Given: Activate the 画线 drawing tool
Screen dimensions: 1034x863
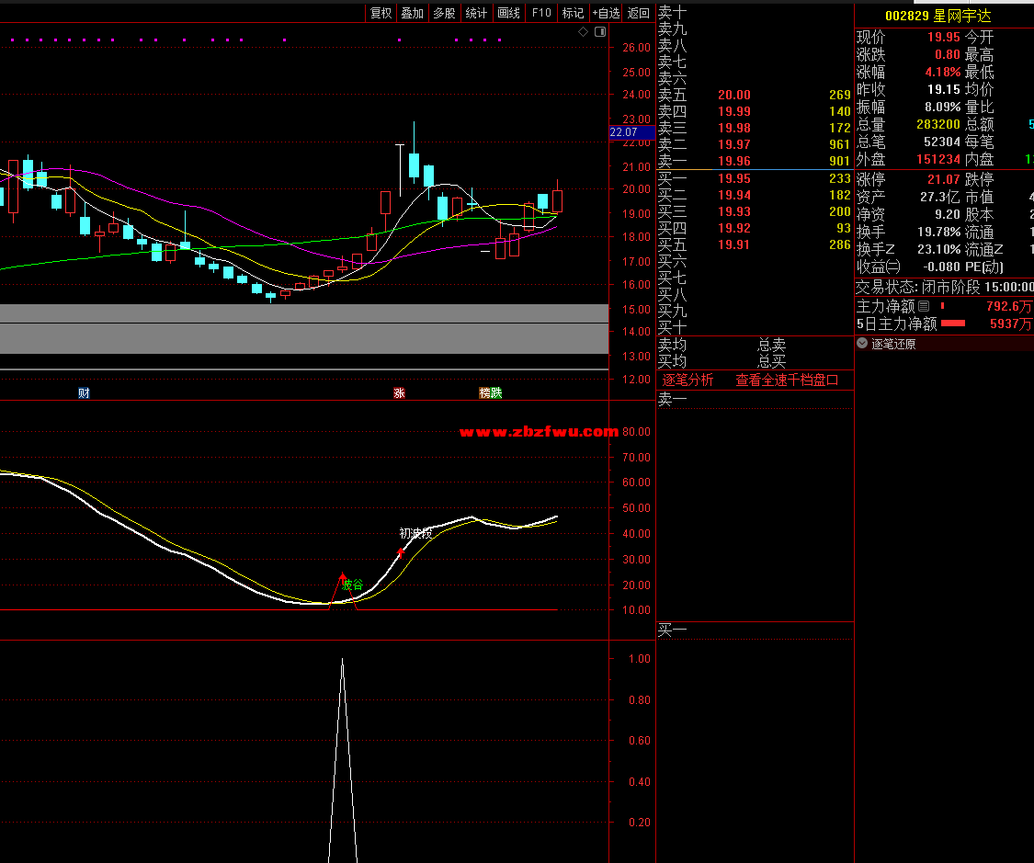Looking at the screenshot, I should pos(509,13).
